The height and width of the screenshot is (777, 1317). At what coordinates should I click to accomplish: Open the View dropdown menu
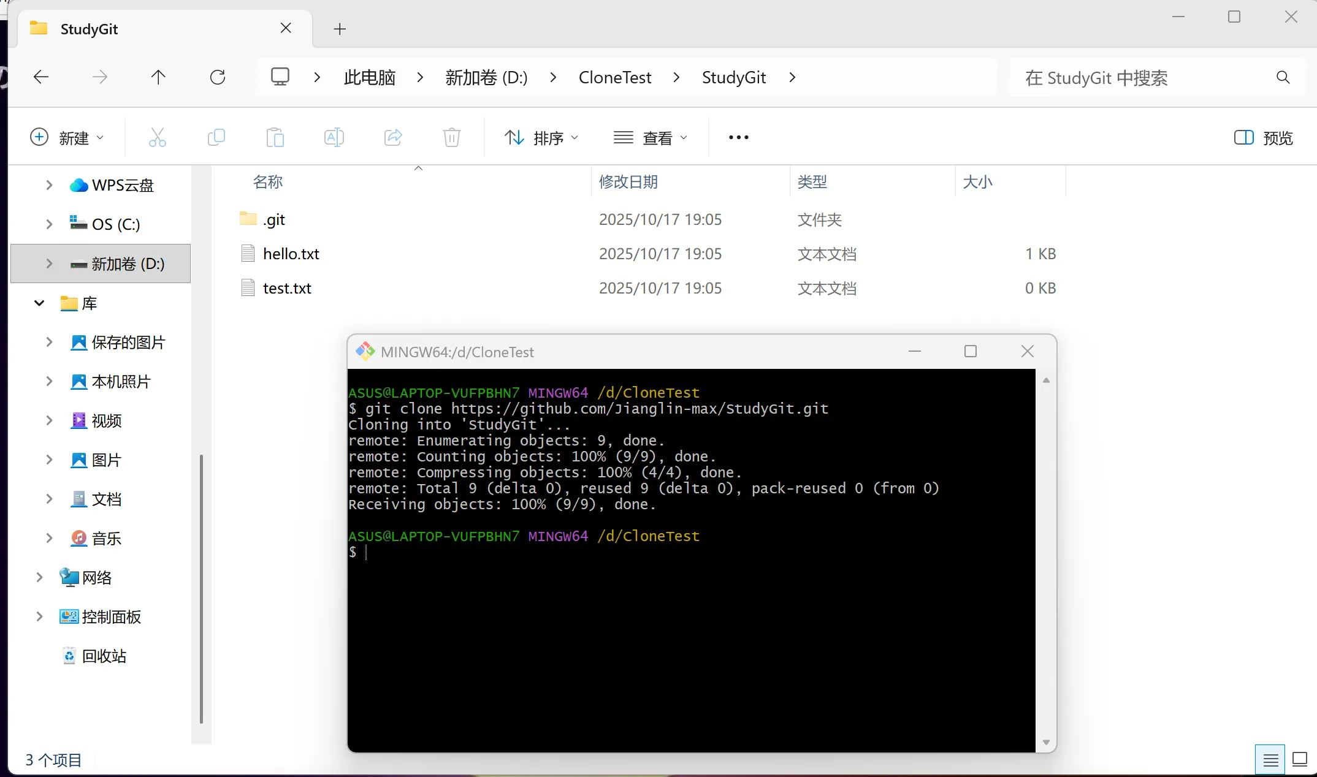point(650,138)
